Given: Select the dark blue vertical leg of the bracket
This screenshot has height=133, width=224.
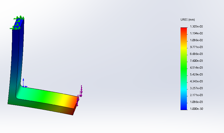Looking at the screenshot, I should click(x=16, y=47).
